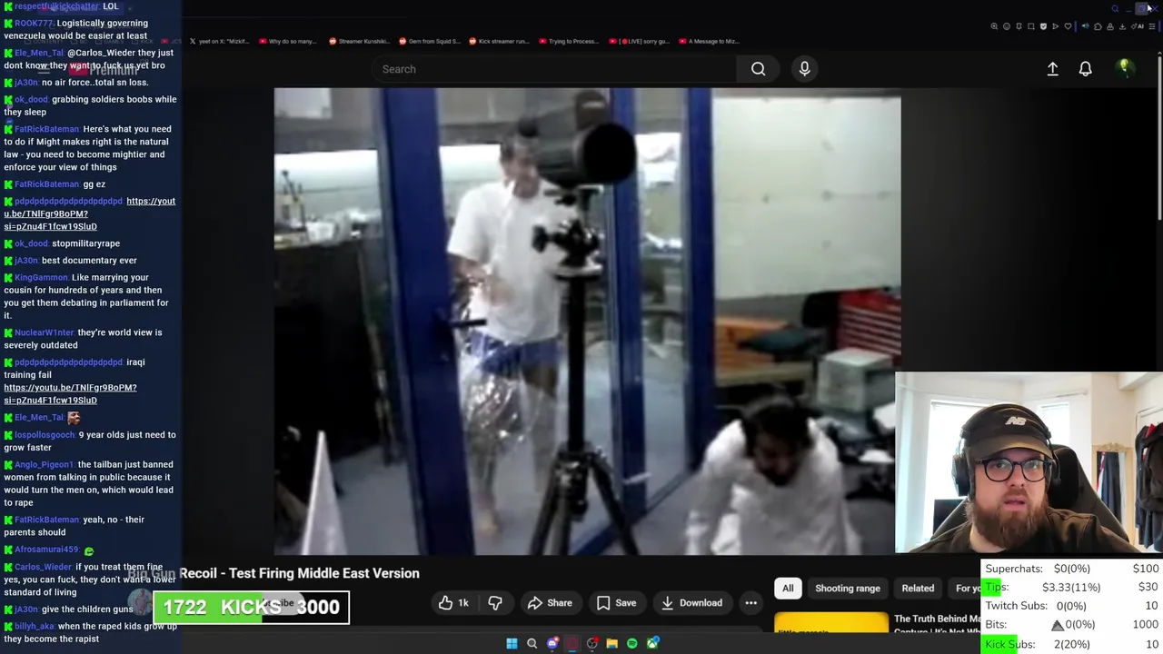Click chat username 'KingGammon'
Image resolution: width=1163 pixels, height=654 pixels.
coord(41,278)
